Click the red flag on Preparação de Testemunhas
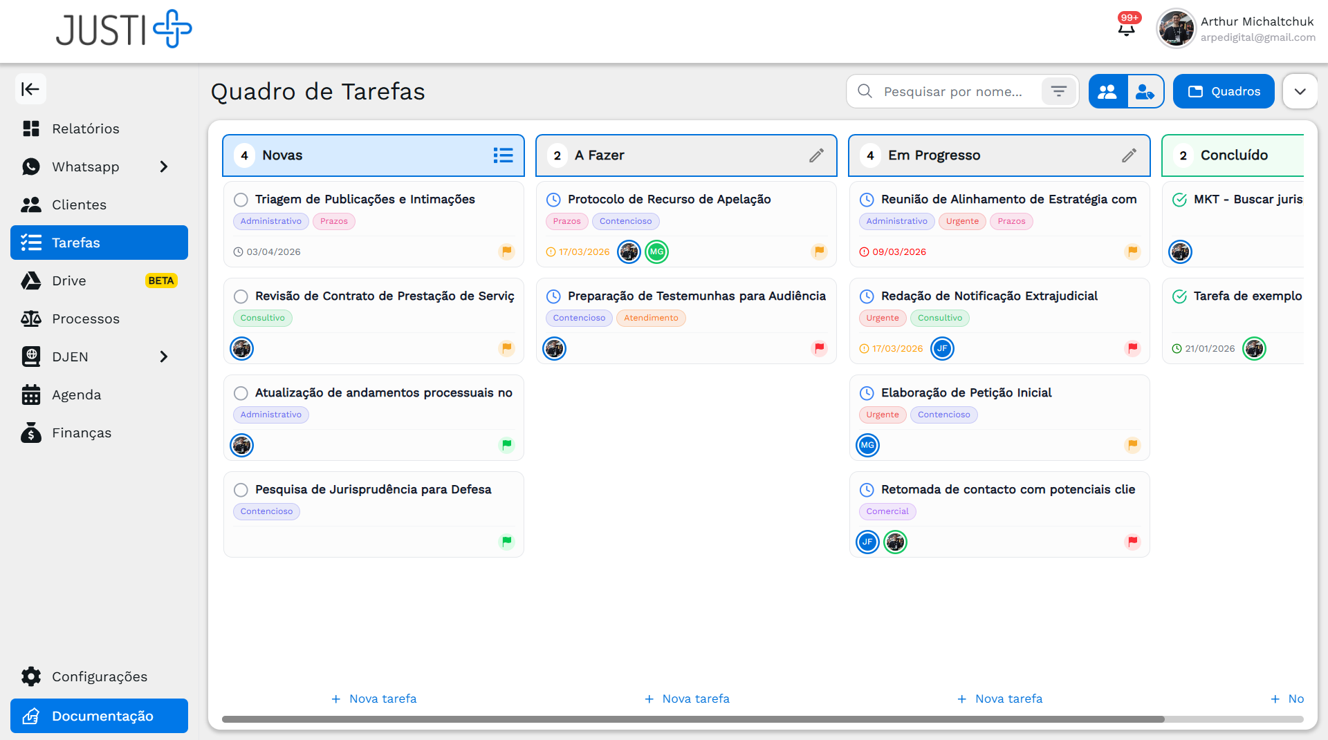Viewport: 1328px width, 740px height. (x=820, y=348)
